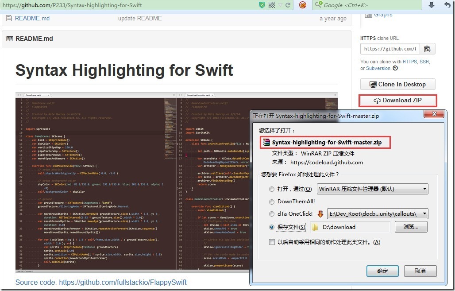Check 以后自动采用相同的动作 checkbox
455x291 pixels.
(272, 242)
